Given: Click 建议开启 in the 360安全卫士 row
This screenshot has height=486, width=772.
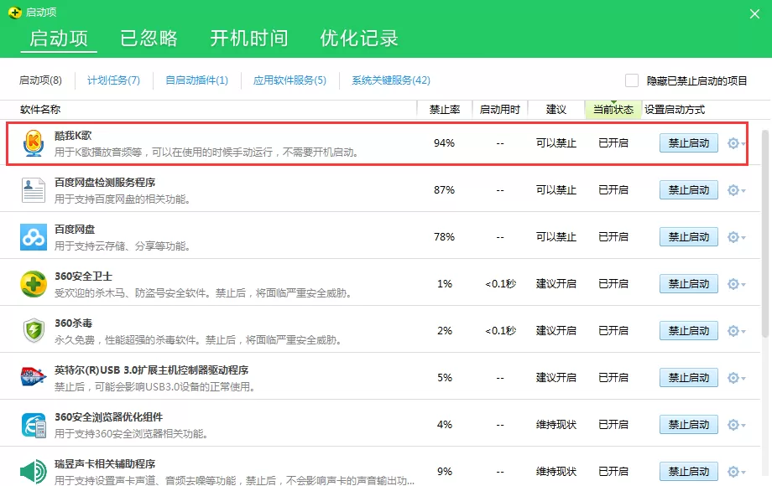Looking at the screenshot, I should tap(556, 284).
